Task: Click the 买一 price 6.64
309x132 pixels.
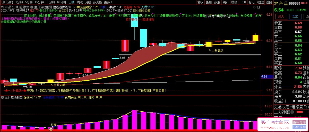Action: click(x=298, y=45)
